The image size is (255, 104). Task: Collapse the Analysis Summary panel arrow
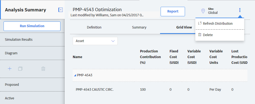click(x=60, y=10)
